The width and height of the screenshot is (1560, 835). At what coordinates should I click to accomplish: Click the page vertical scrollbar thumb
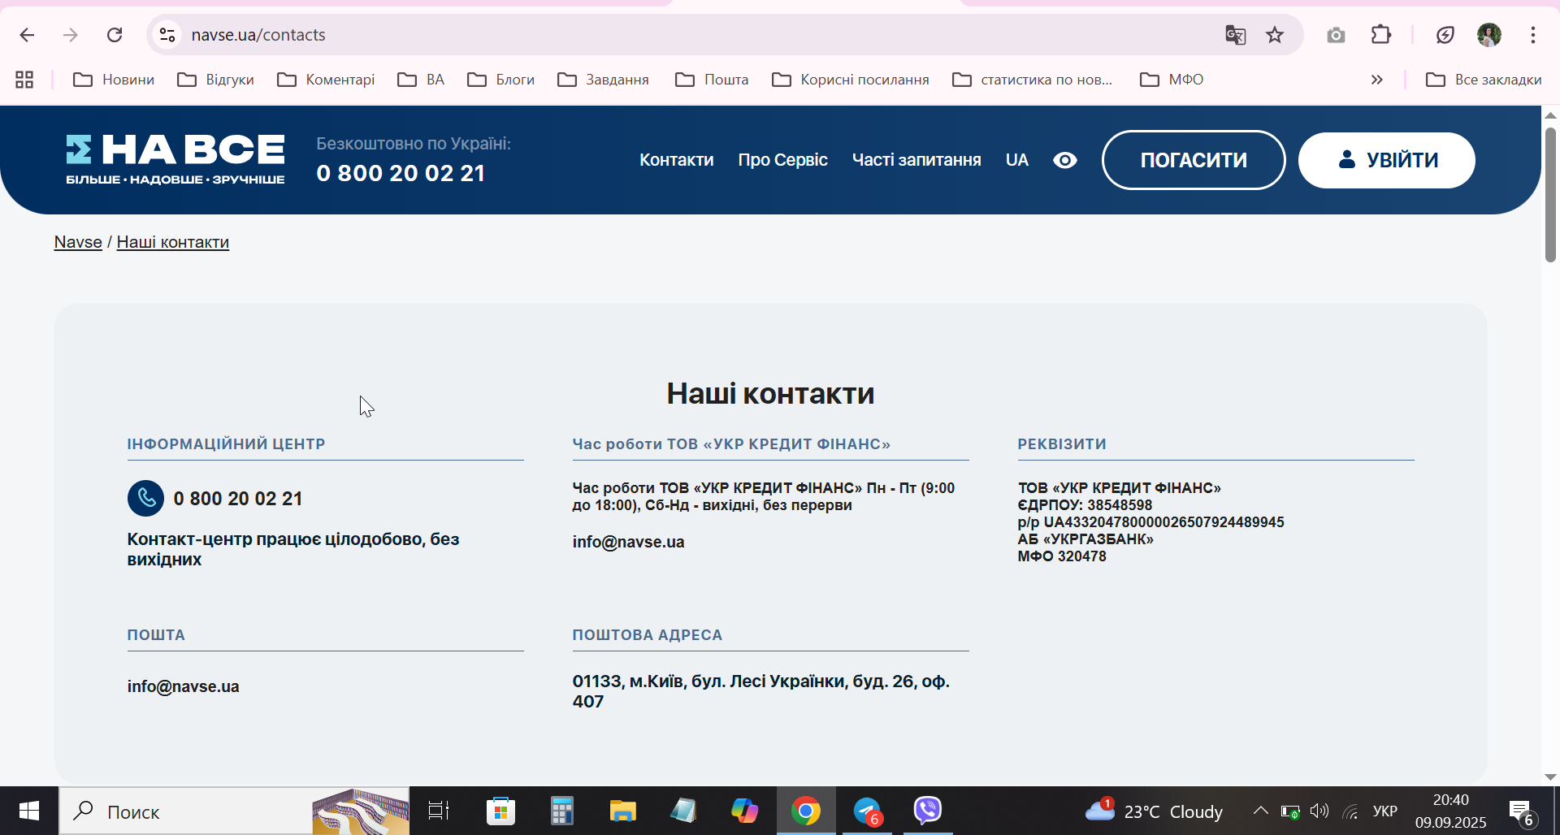tap(1550, 195)
